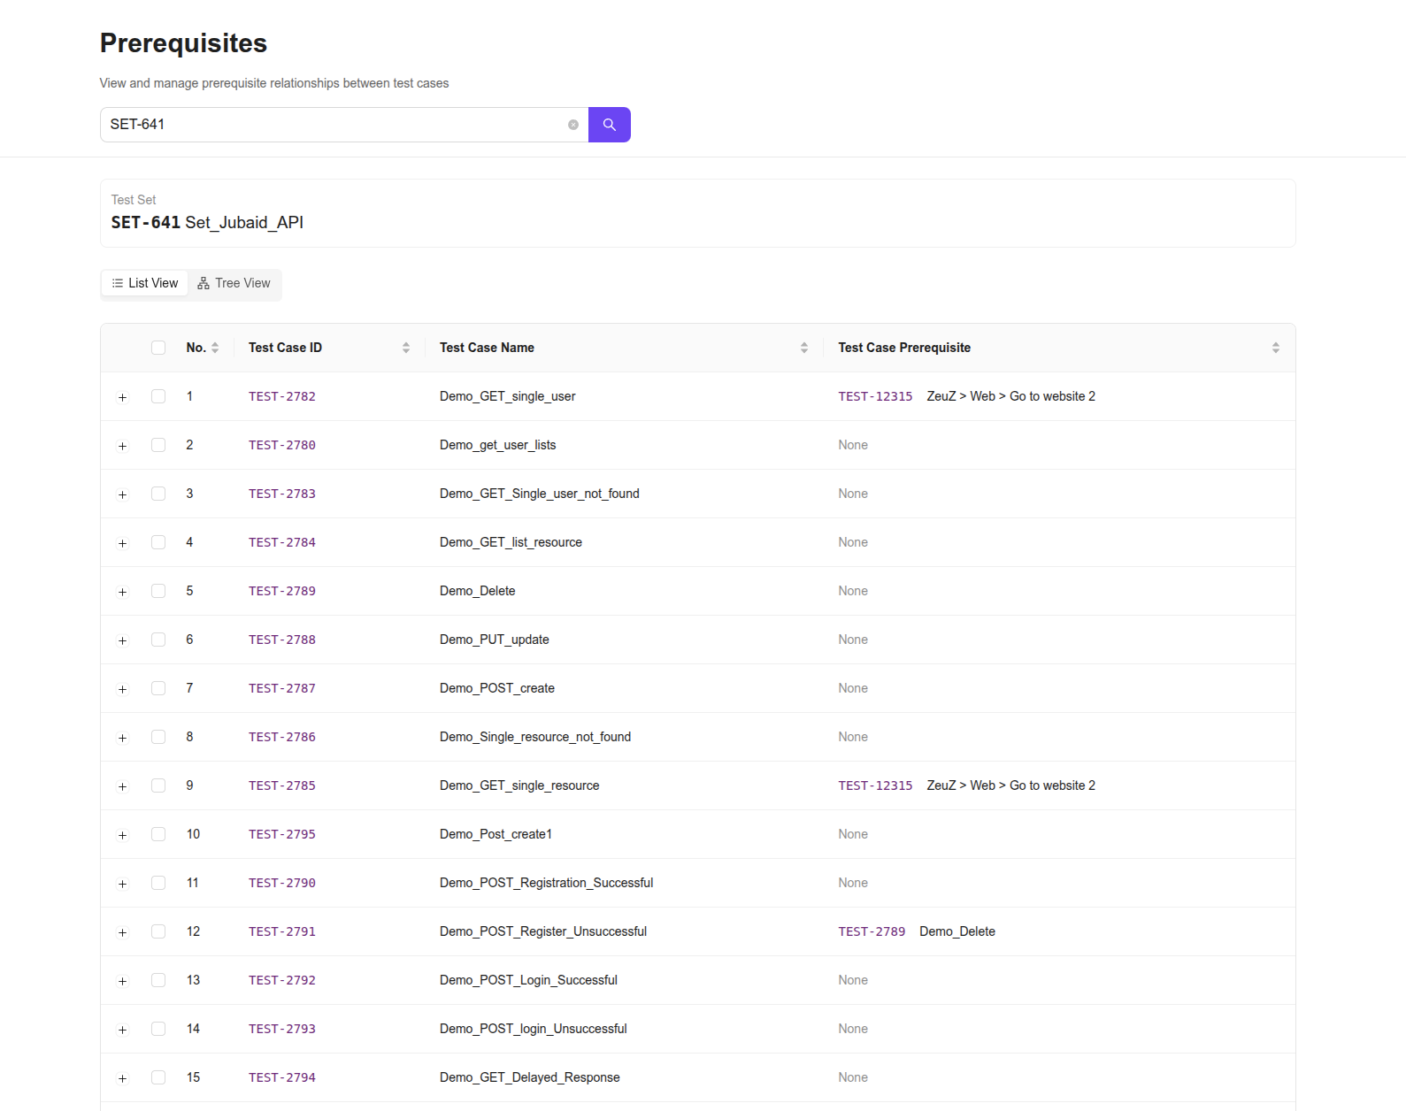Sort the Test Case Prerequisite column
The width and height of the screenshot is (1406, 1111).
coord(1275,348)
